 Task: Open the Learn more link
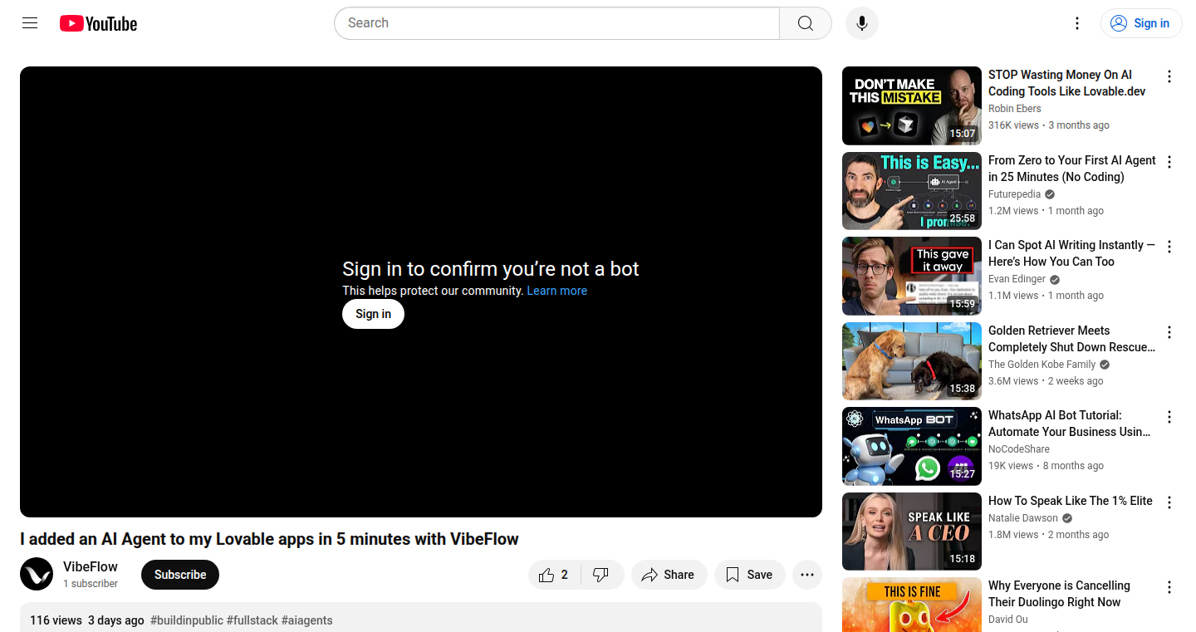click(x=556, y=291)
